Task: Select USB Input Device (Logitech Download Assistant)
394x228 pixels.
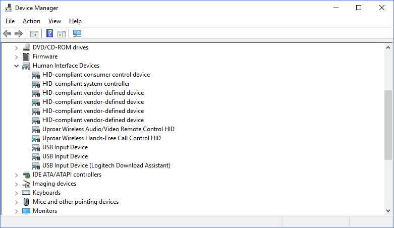Action: [x=106, y=165]
